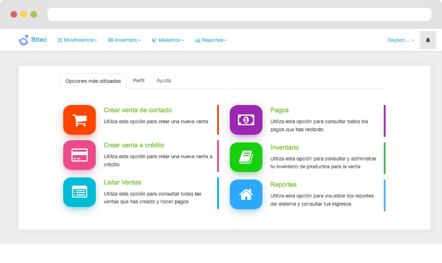This screenshot has height=263, width=442.
Task: Open the Reportes navbar dropdown
Action: tap(211, 40)
